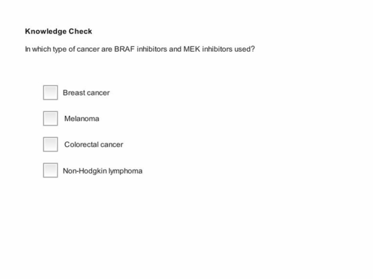Select the Colorectal cancer checkbox
This screenshot has width=373, height=279.
pos(51,144)
